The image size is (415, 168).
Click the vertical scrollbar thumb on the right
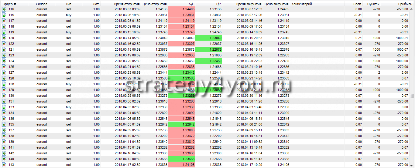click(x=411, y=96)
